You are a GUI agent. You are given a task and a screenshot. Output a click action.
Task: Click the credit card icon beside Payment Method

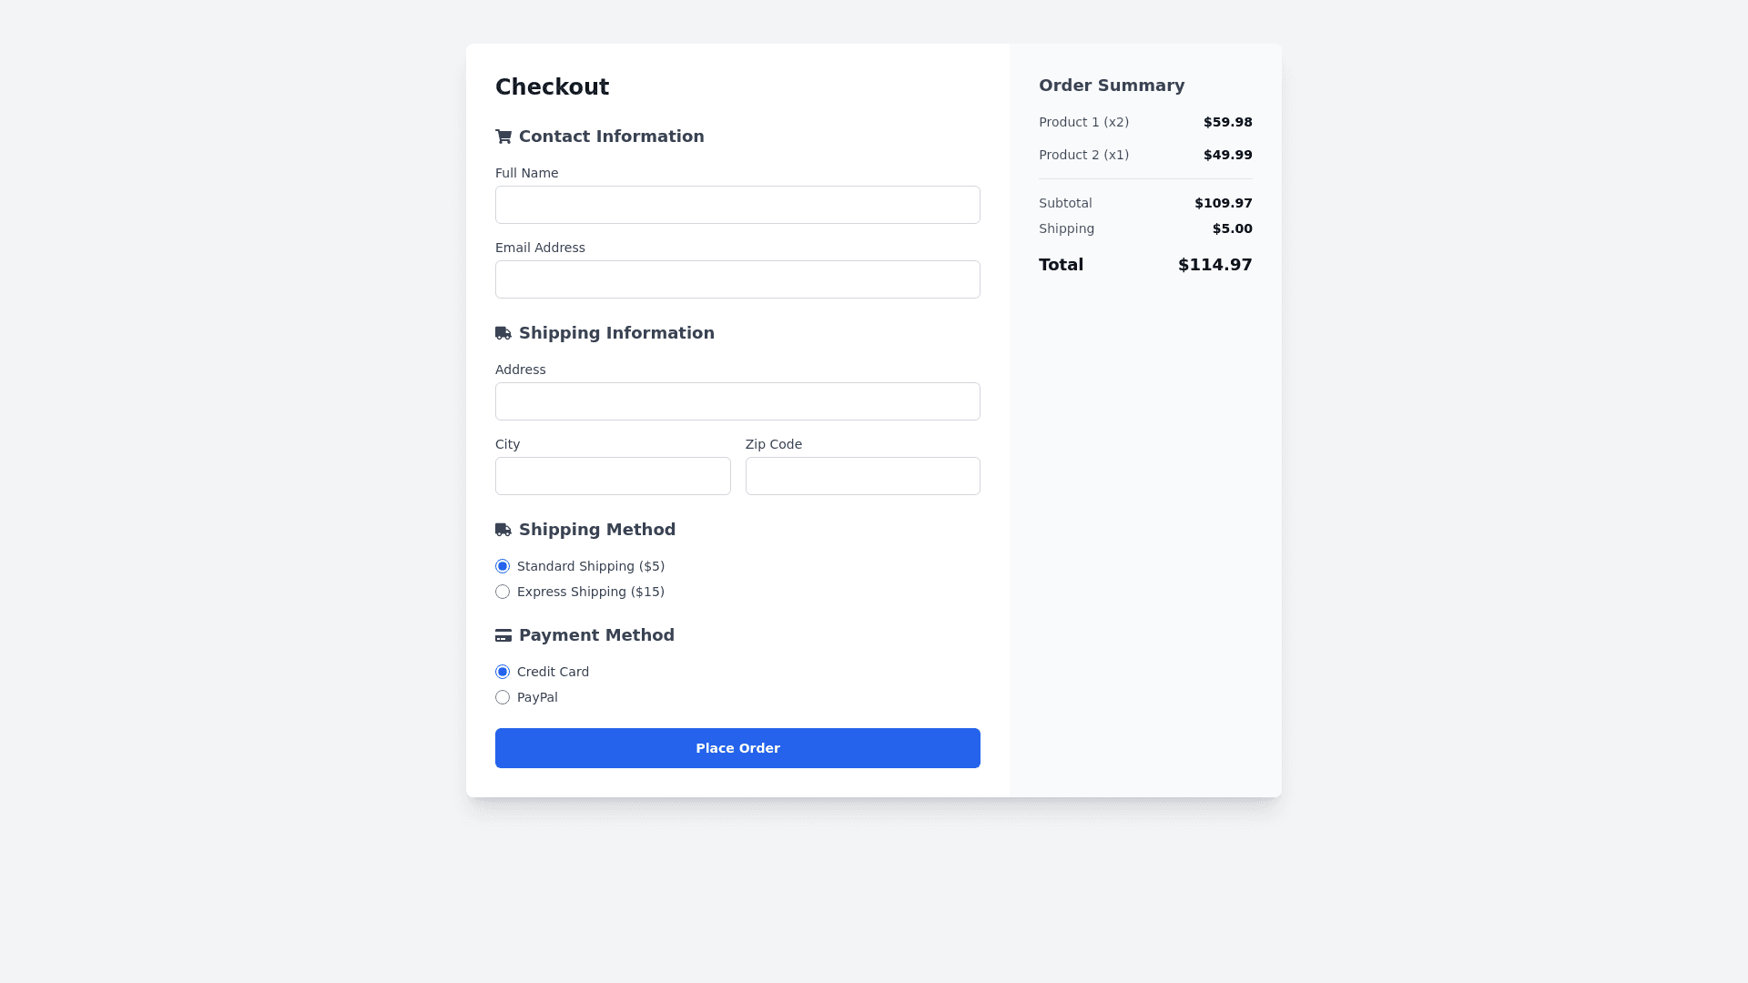point(503,635)
